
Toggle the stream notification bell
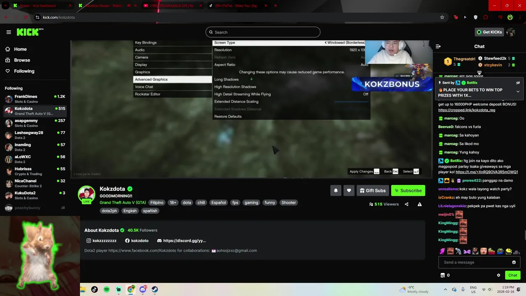click(x=336, y=190)
